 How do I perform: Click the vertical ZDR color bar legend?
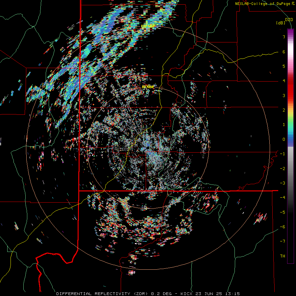pyautogui.click(x=290, y=146)
